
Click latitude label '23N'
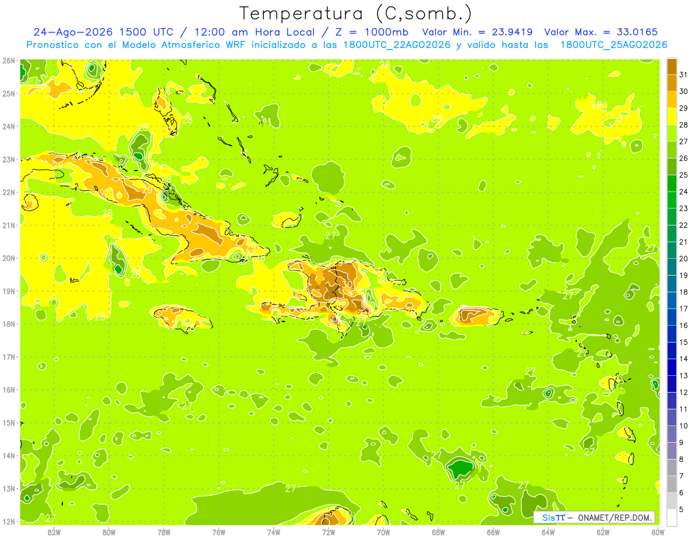tap(8, 159)
